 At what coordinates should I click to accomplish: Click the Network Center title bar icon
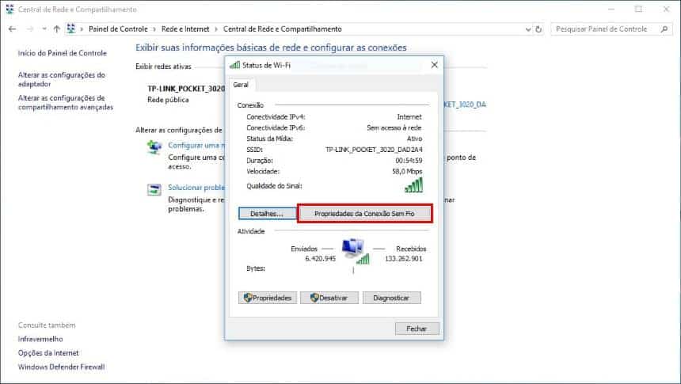pos(10,10)
